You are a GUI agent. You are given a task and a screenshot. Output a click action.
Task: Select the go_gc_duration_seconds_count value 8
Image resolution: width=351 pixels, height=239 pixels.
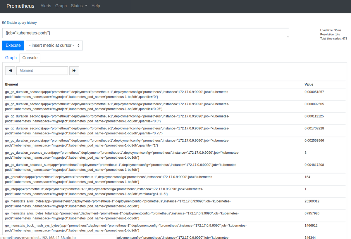point(306,153)
